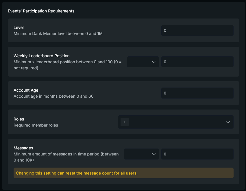Click the Roles settings row
246x191 pixels.
pyautogui.click(x=123, y=122)
